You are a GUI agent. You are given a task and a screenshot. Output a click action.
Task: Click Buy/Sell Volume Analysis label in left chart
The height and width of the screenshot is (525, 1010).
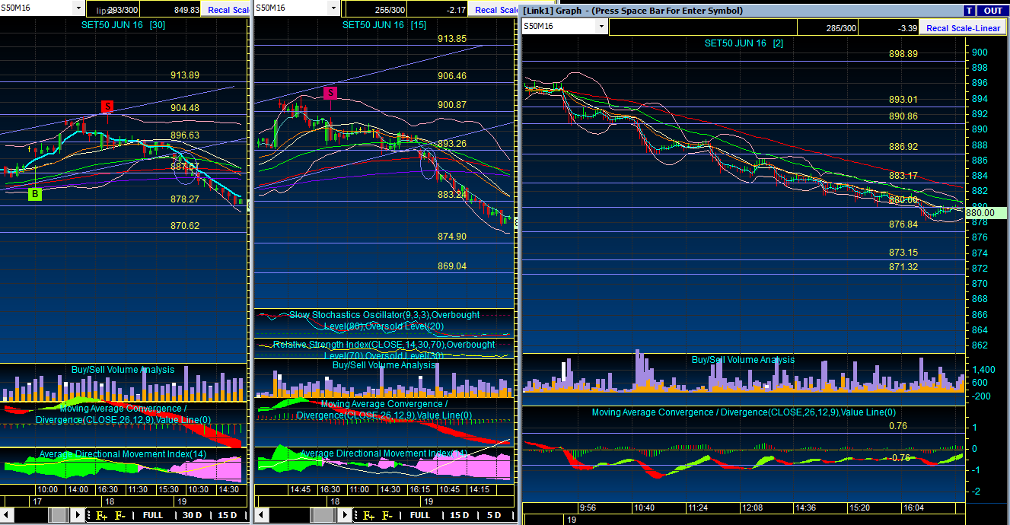[x=123, y=370]
